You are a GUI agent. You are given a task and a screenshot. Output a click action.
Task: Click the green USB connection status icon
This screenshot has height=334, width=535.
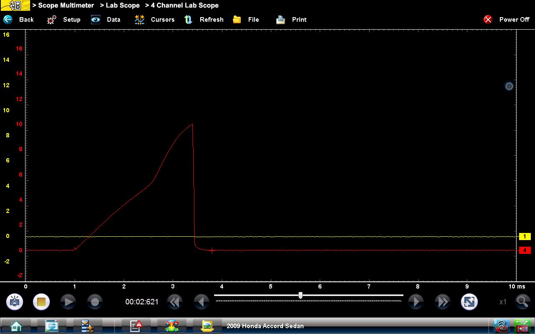tap(523, 326)
